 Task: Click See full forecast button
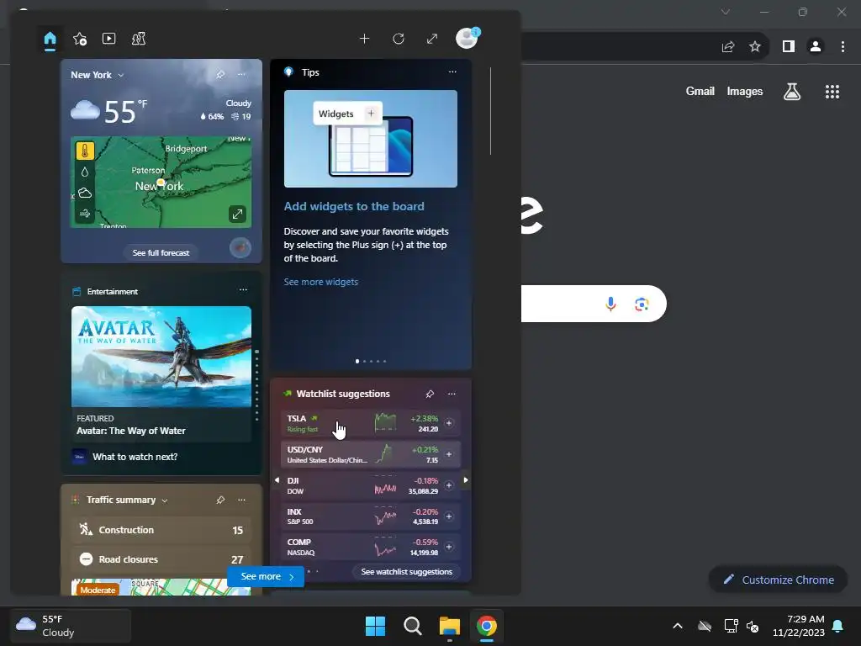click(x=161, y=252)
